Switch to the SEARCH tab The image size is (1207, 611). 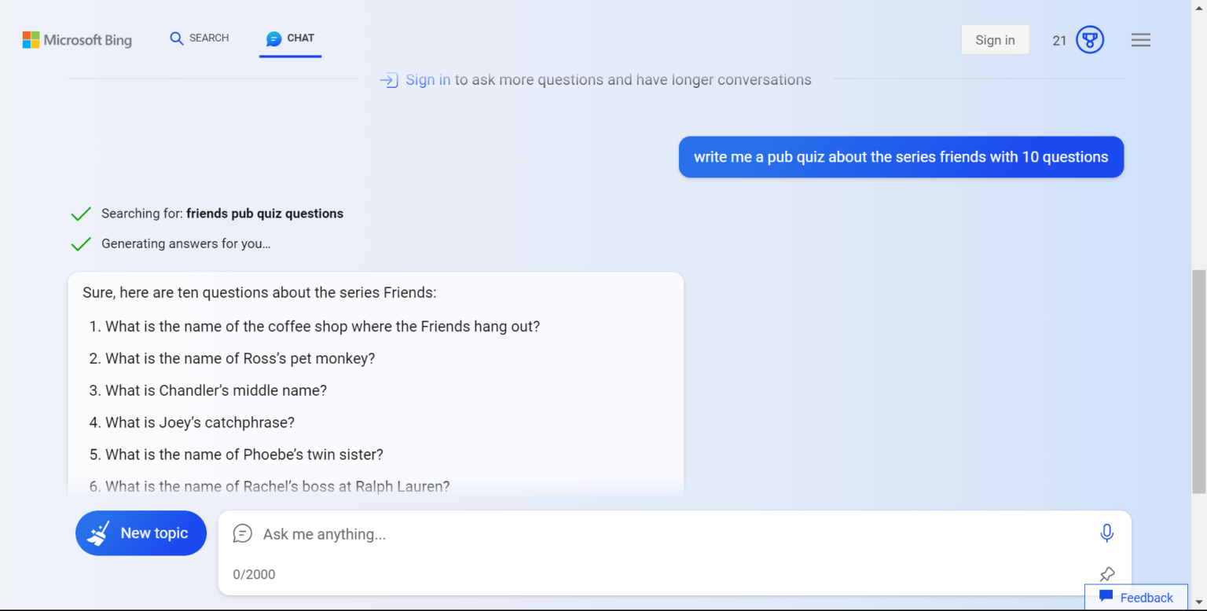pos(199,38)
